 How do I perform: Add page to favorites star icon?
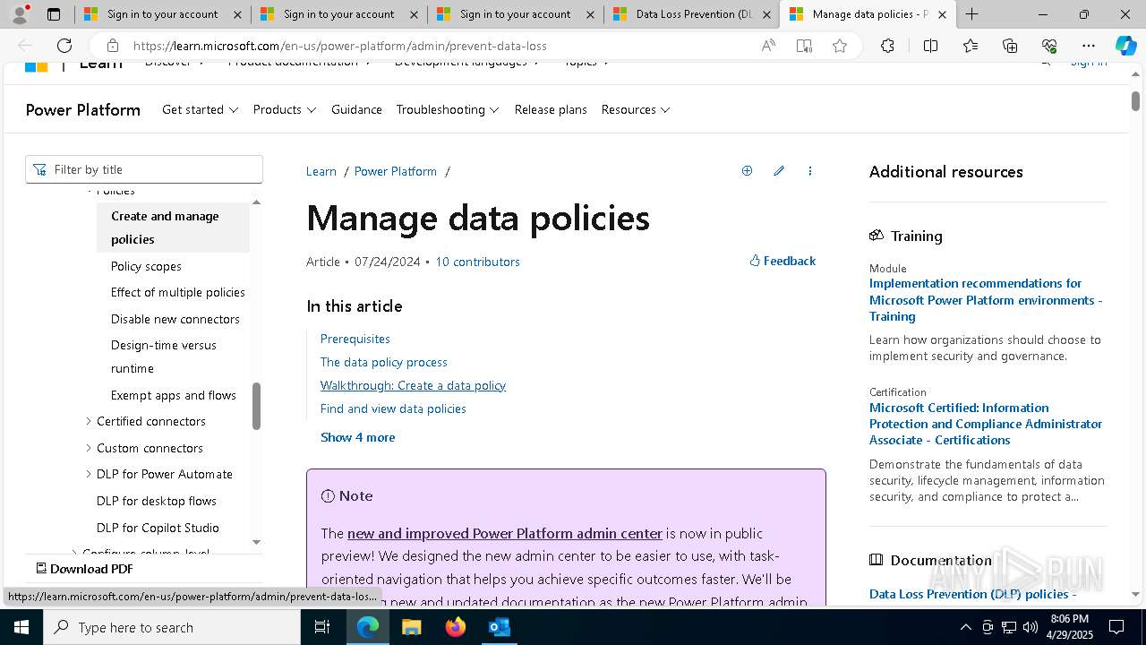click(839, 46)
